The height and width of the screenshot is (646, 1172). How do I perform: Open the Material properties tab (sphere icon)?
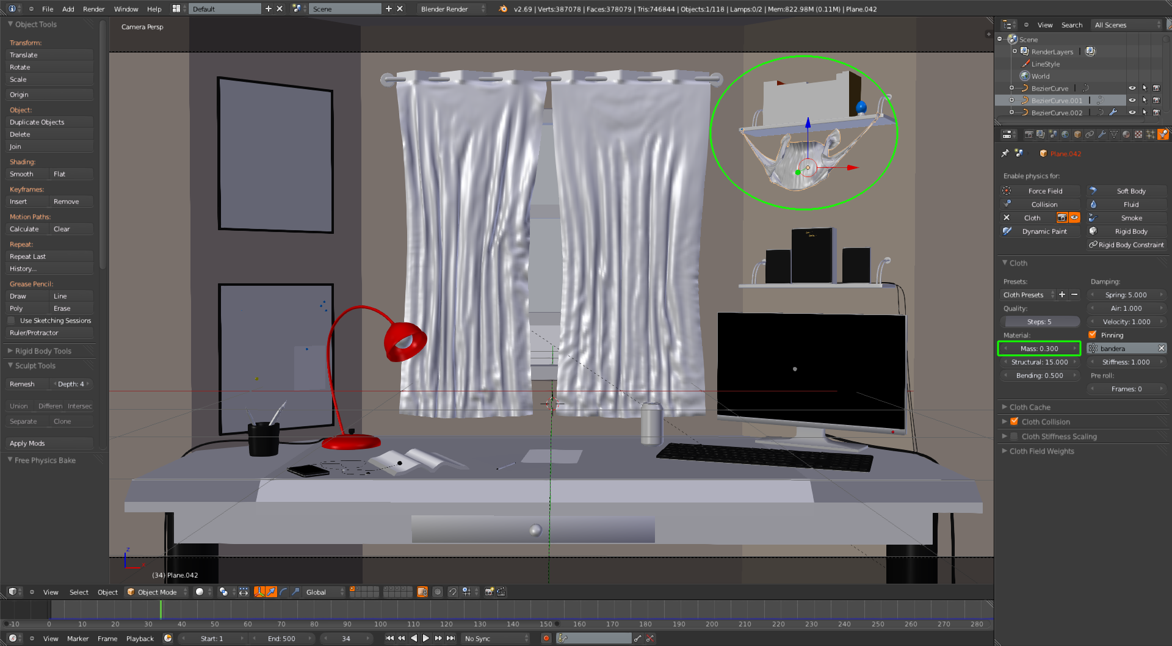[1126, 134]
